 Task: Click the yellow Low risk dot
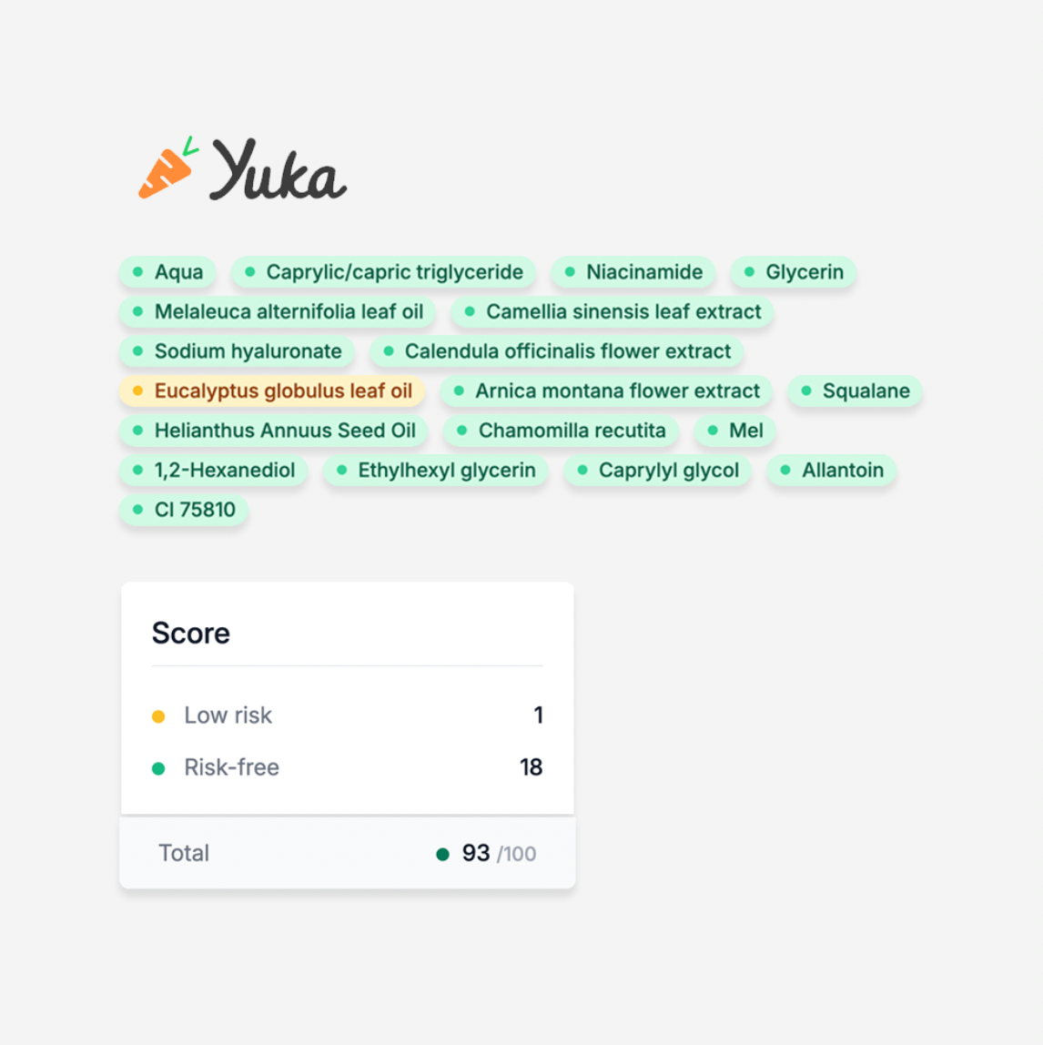[x=158, y=716]
